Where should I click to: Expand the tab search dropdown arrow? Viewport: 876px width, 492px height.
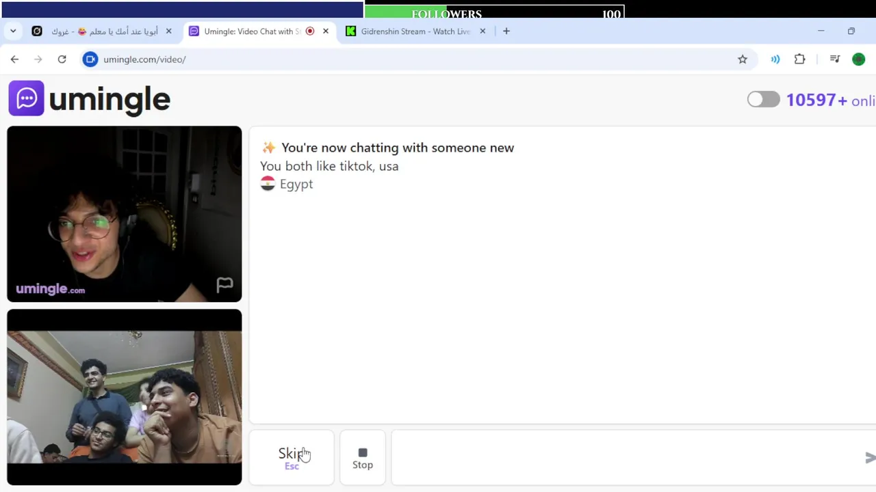[13, 31]
